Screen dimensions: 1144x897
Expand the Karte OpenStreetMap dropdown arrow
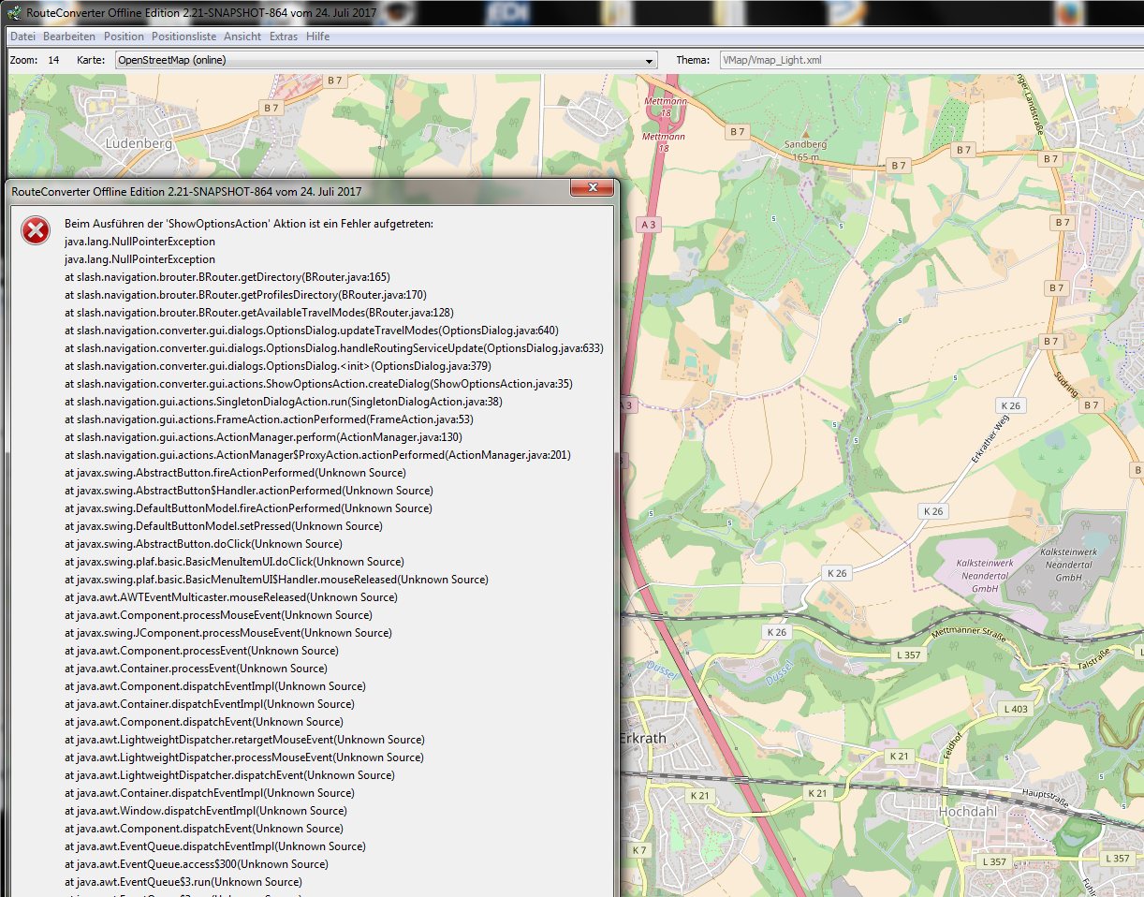click(650, 61)
